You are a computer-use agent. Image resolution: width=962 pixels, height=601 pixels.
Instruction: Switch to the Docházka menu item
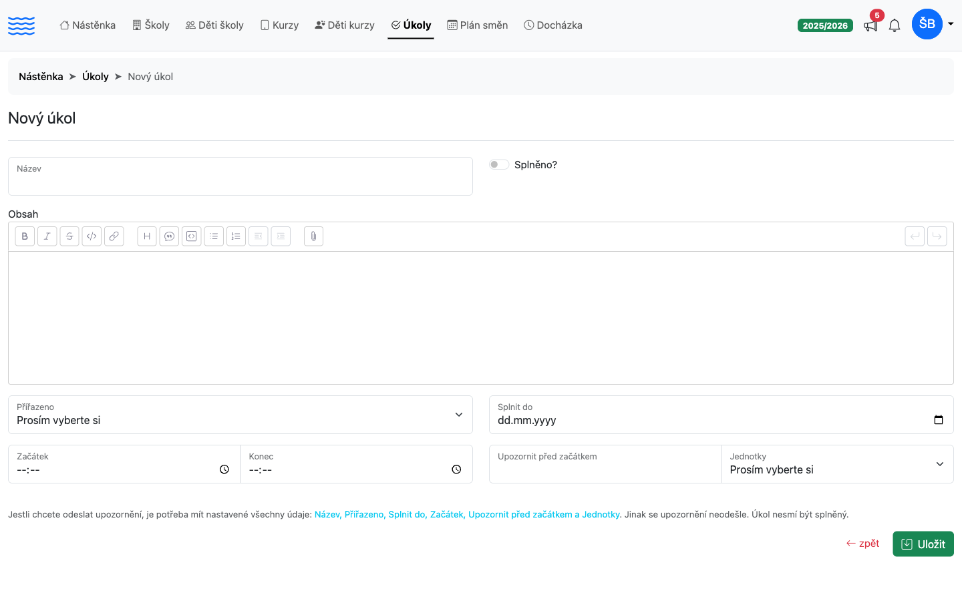pos(553,25)
